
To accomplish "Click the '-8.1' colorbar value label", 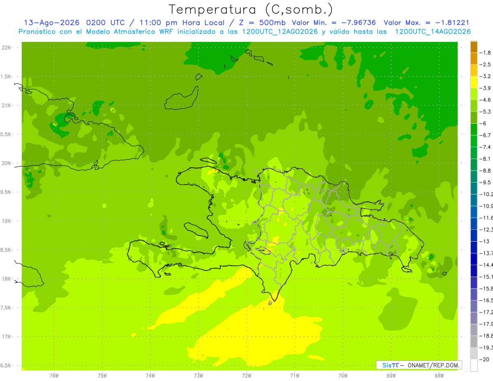I will tap(485, 159).
